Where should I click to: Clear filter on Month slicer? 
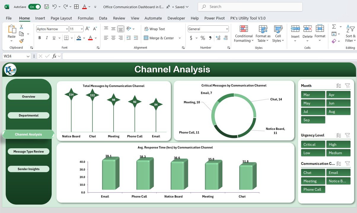348,86
